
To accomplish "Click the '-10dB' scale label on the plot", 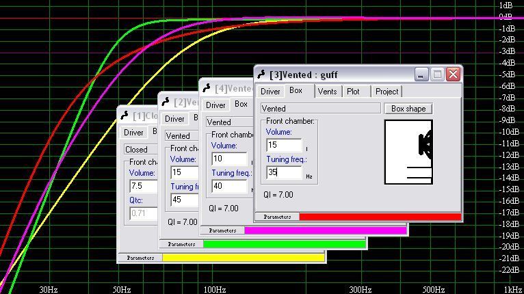I will (x=509, y=132).
